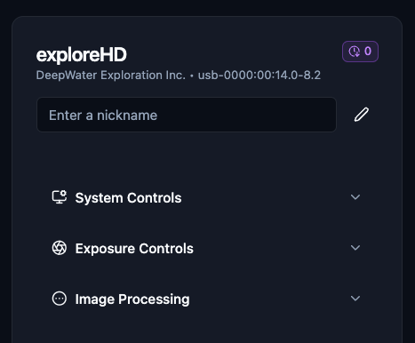Open the Exposure Controls section label
This screenshot has width=415, height=343.
click(x=134, y=249)
